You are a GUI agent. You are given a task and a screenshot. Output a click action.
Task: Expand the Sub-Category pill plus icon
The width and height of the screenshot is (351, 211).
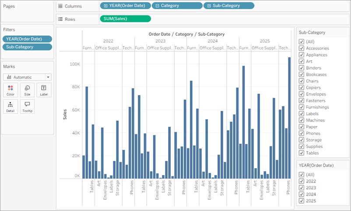(209, 6)
